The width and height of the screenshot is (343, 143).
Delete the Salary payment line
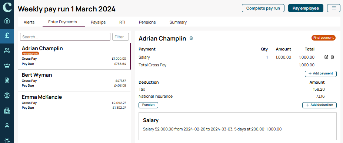(x=332, y=57)
